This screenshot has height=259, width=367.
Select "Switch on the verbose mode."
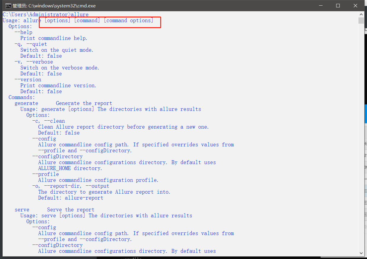pyautogui.click(x=60, y=68)
